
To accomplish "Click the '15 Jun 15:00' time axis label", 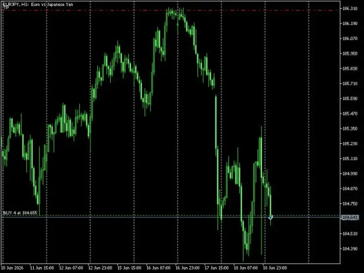I will (129, 268).
